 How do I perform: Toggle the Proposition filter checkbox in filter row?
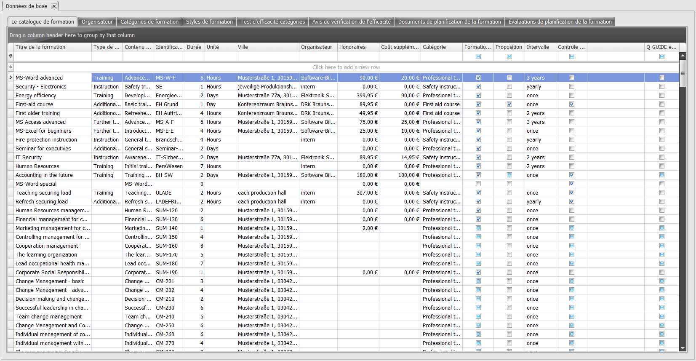tap(509, 56)
